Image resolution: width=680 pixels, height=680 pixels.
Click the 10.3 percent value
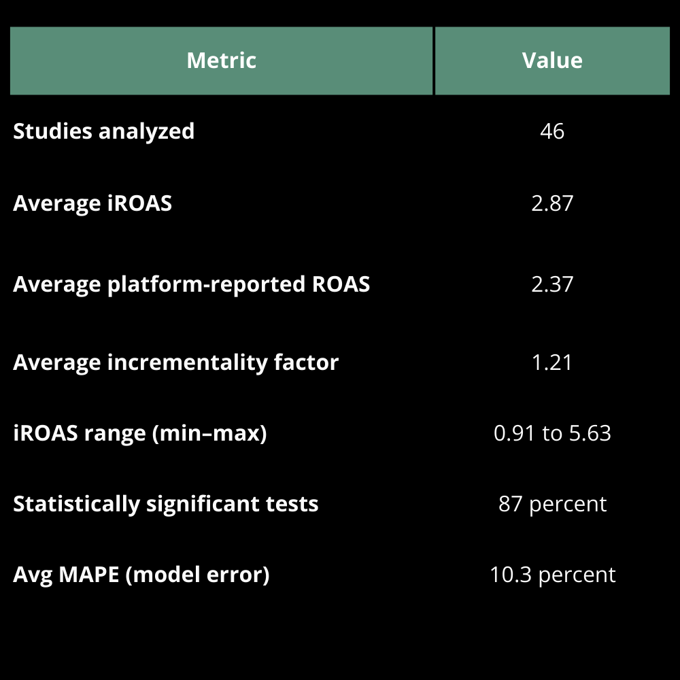[552, 575]
